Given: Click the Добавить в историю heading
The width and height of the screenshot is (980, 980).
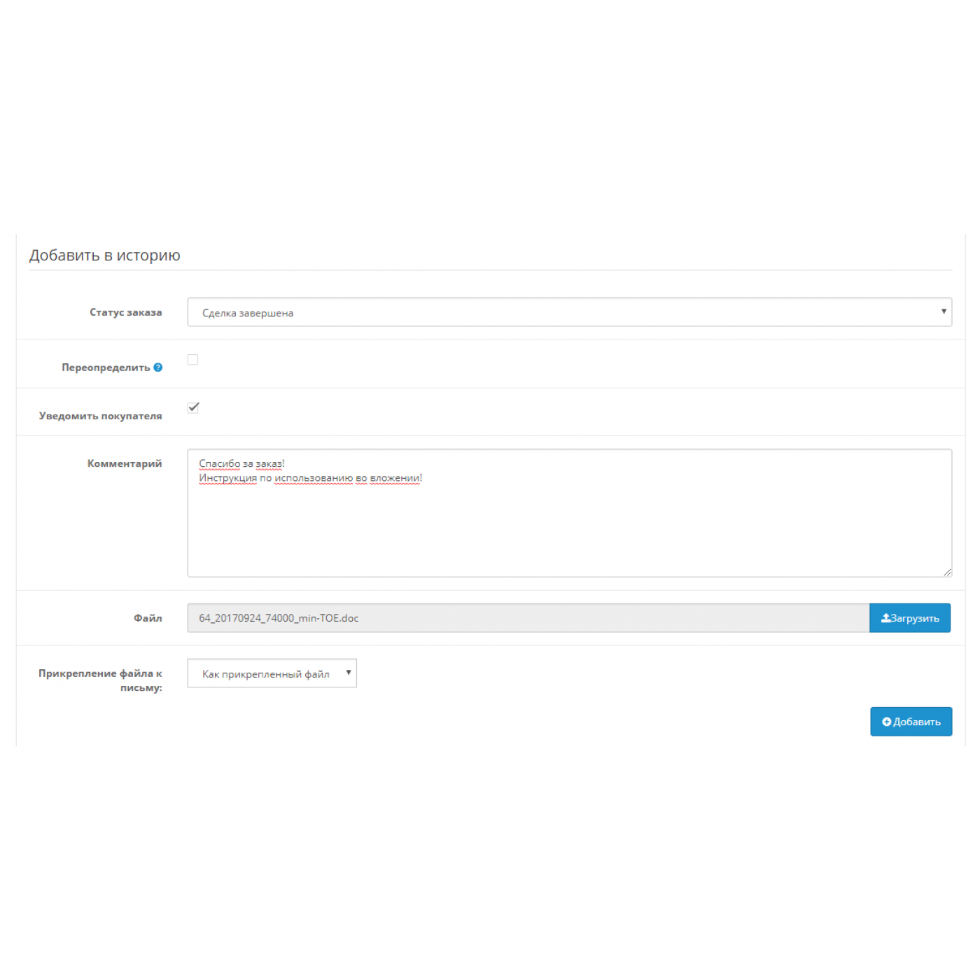Looking at the screenshot, I should pos(105,255).
